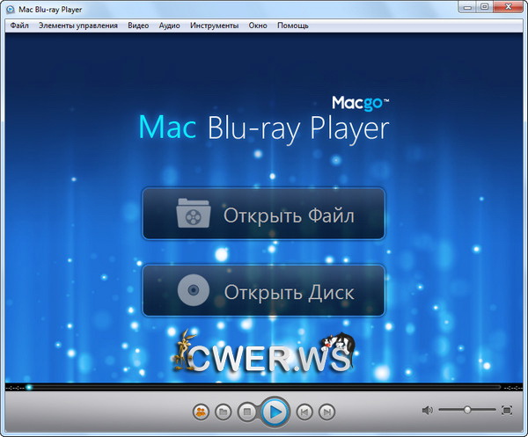Adjust the volume slider
This screenshot has height=437, width=528.
point(466,410)
